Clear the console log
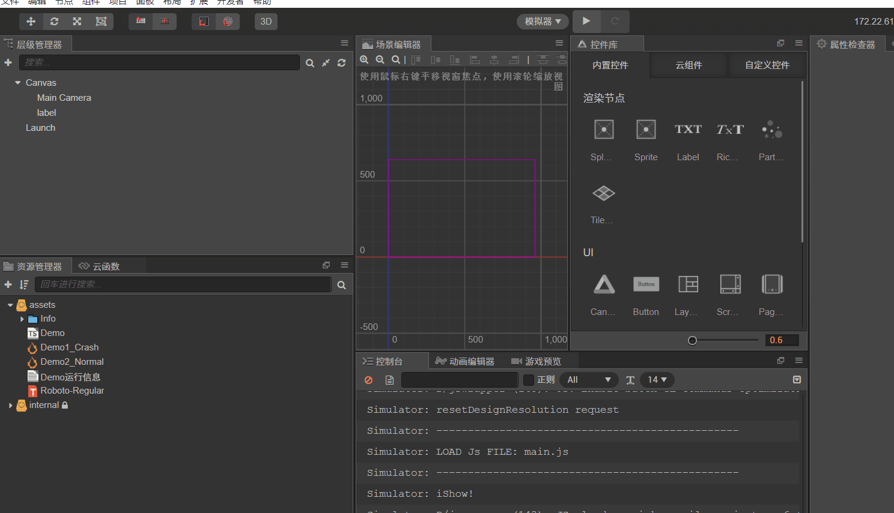 (369, 380)
